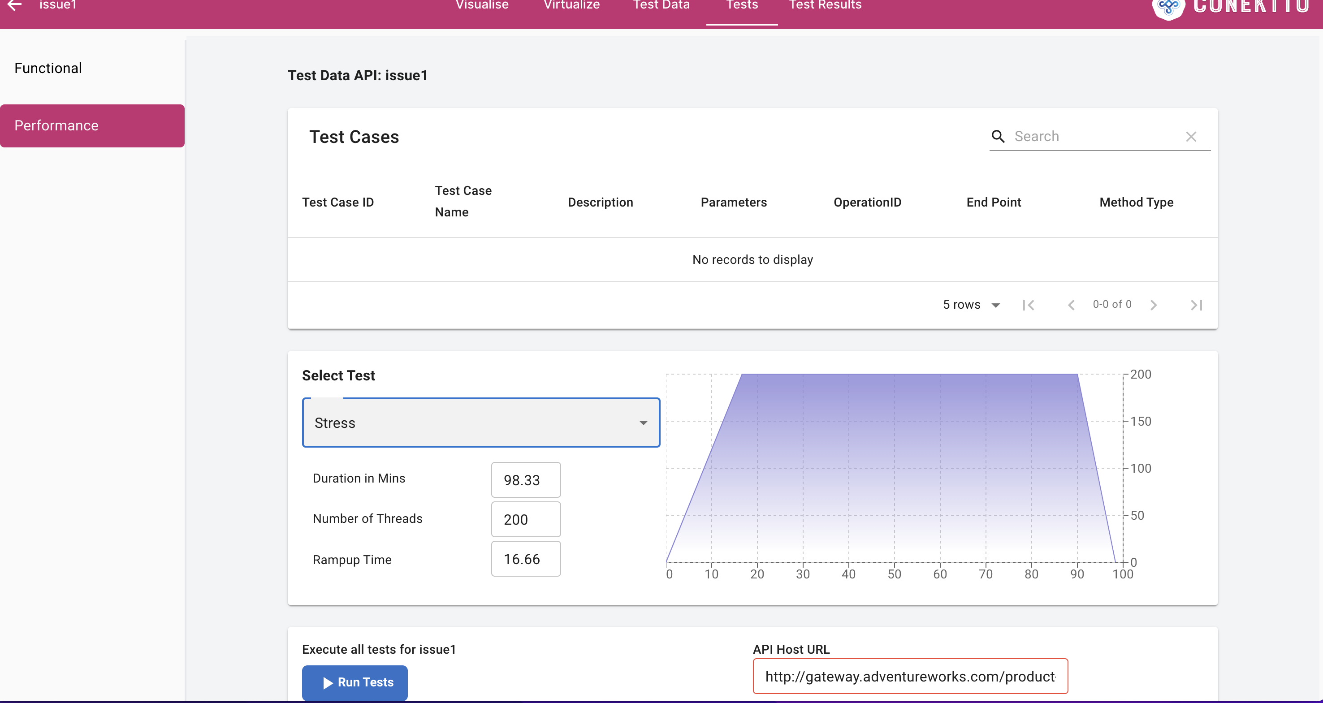
Task: Open the Visualise tab
Action: point(482,5)
